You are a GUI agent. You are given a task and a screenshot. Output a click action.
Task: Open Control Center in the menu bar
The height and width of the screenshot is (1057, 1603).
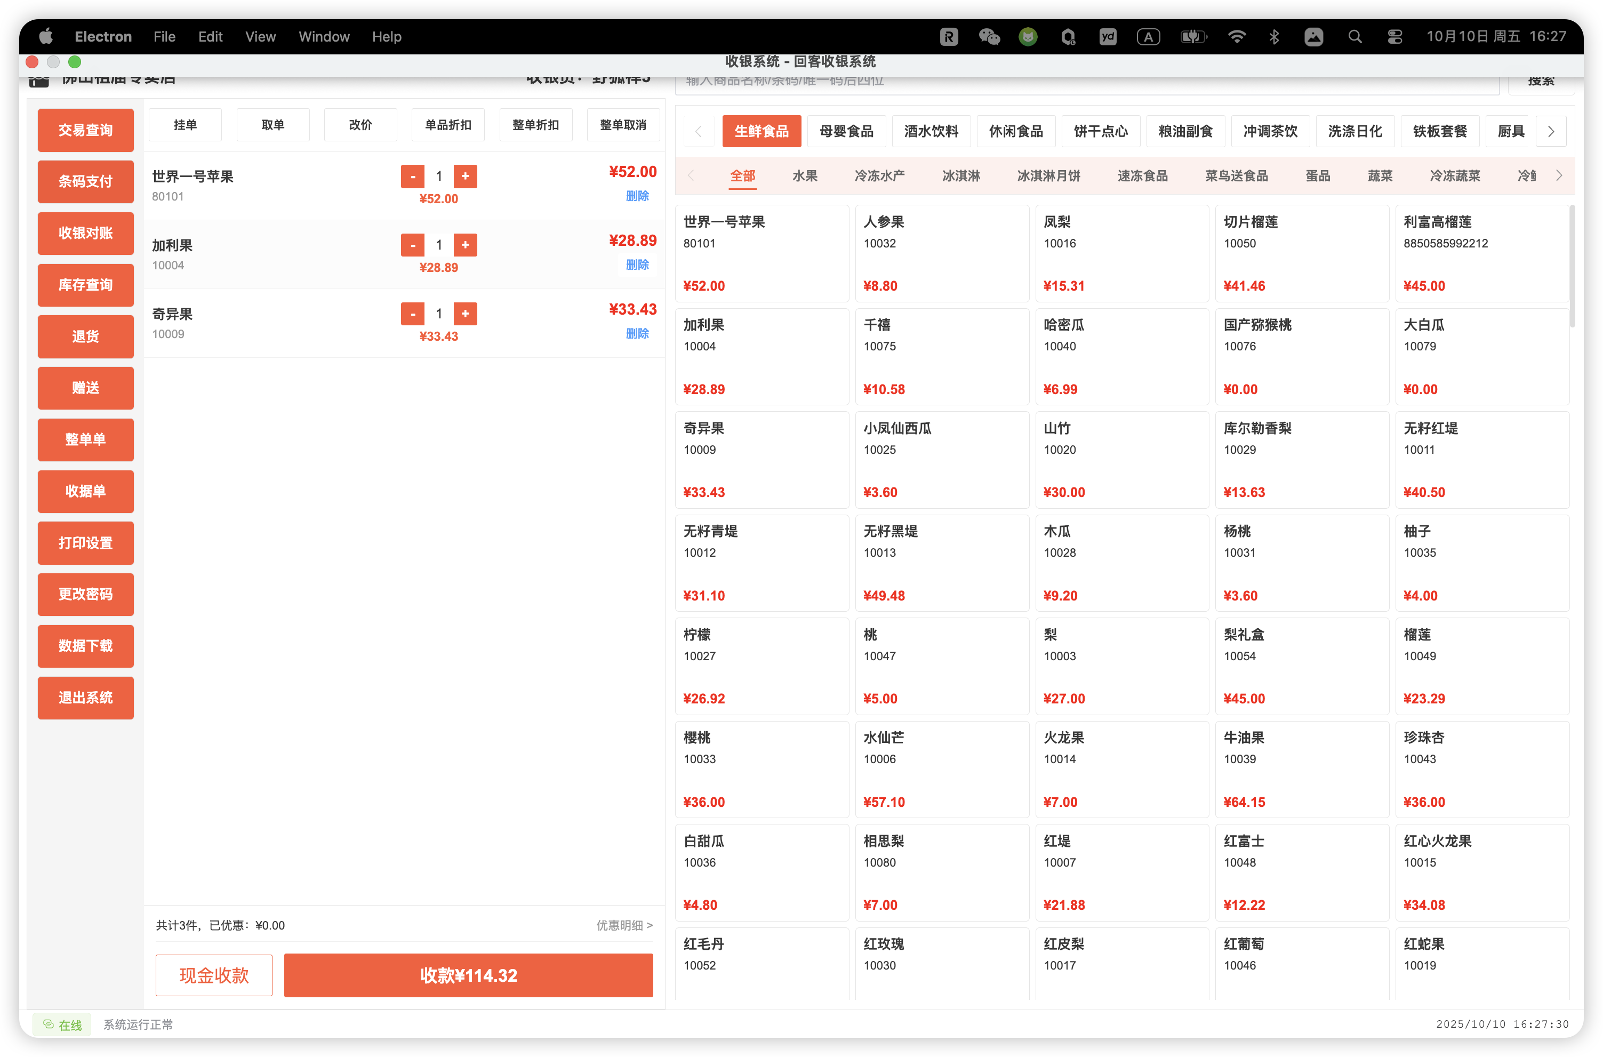click(1394, 36)
